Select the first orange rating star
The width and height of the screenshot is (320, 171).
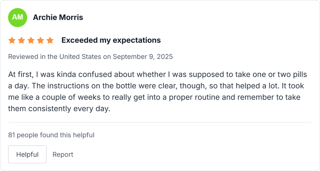click(12, 40)
